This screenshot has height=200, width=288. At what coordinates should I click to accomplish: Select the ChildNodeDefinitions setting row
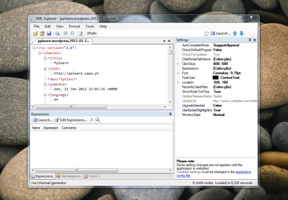tap(217, 59)
